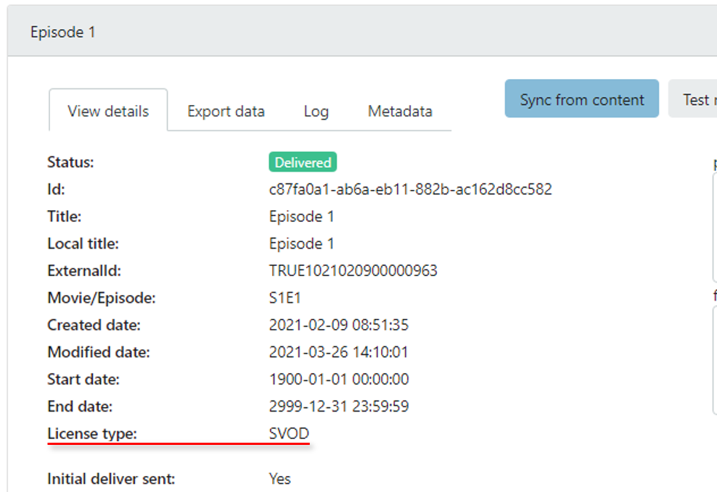This screenshot has width=717, height=492.
Task: Click the Modified date value 2021-03-26 14:10:01
Action: pos(338,353)
